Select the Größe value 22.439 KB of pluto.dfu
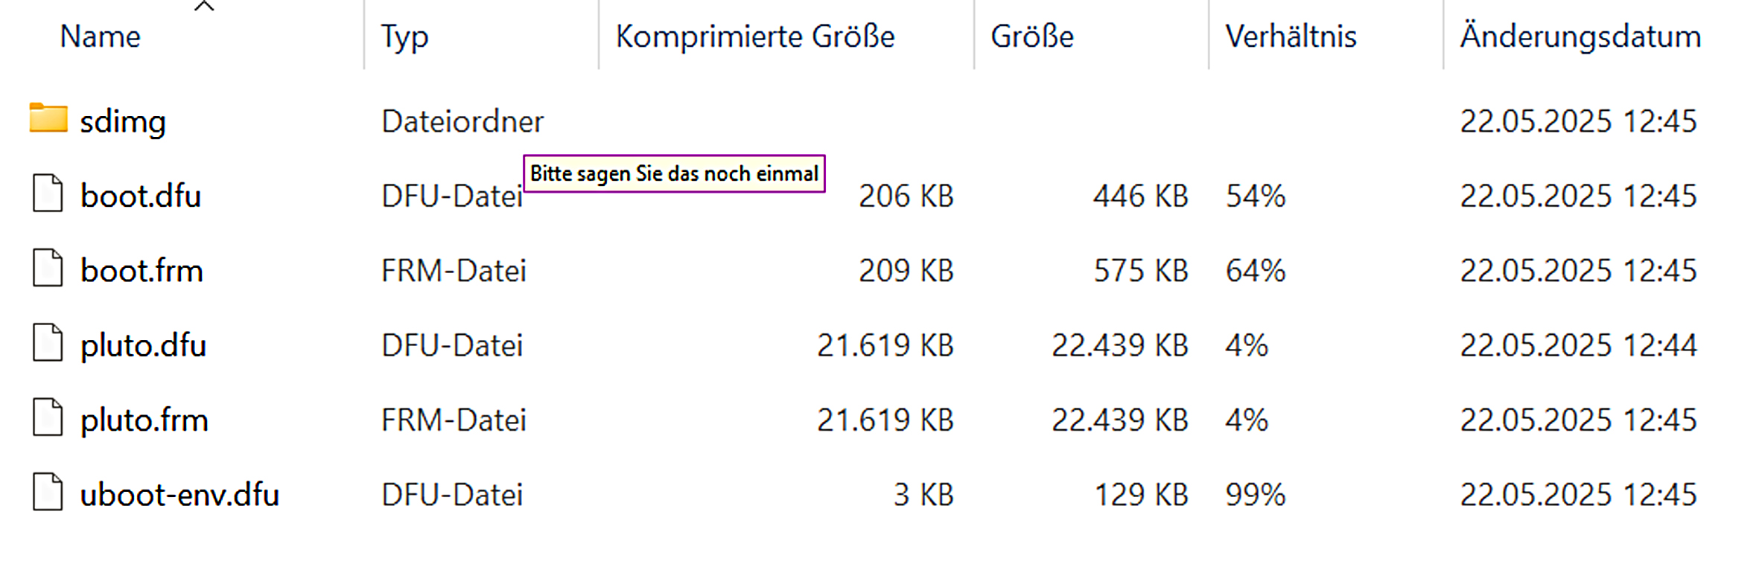The image size is (1759, 561). tap(1118, 344)
